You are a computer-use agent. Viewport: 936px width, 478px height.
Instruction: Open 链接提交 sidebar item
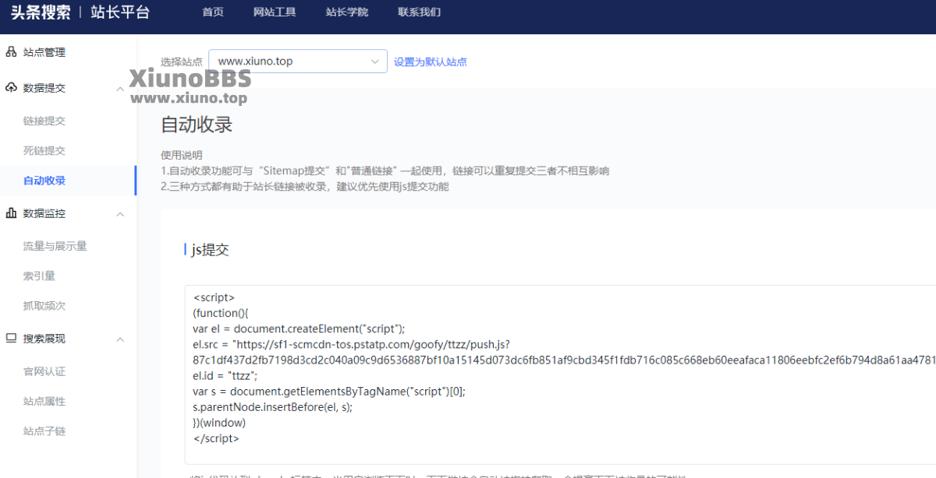coord(44,121)
